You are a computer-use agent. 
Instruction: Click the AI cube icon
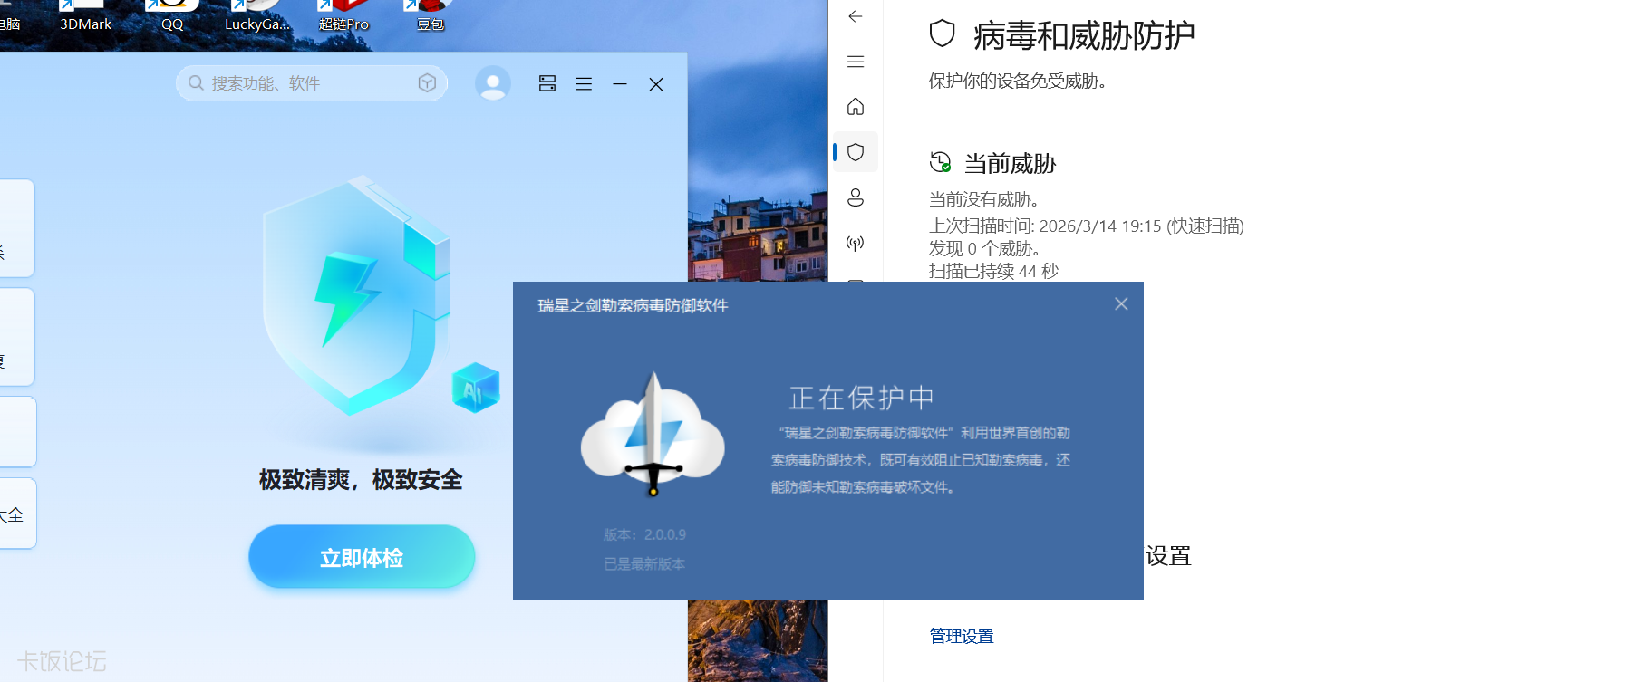pos(476,388)
